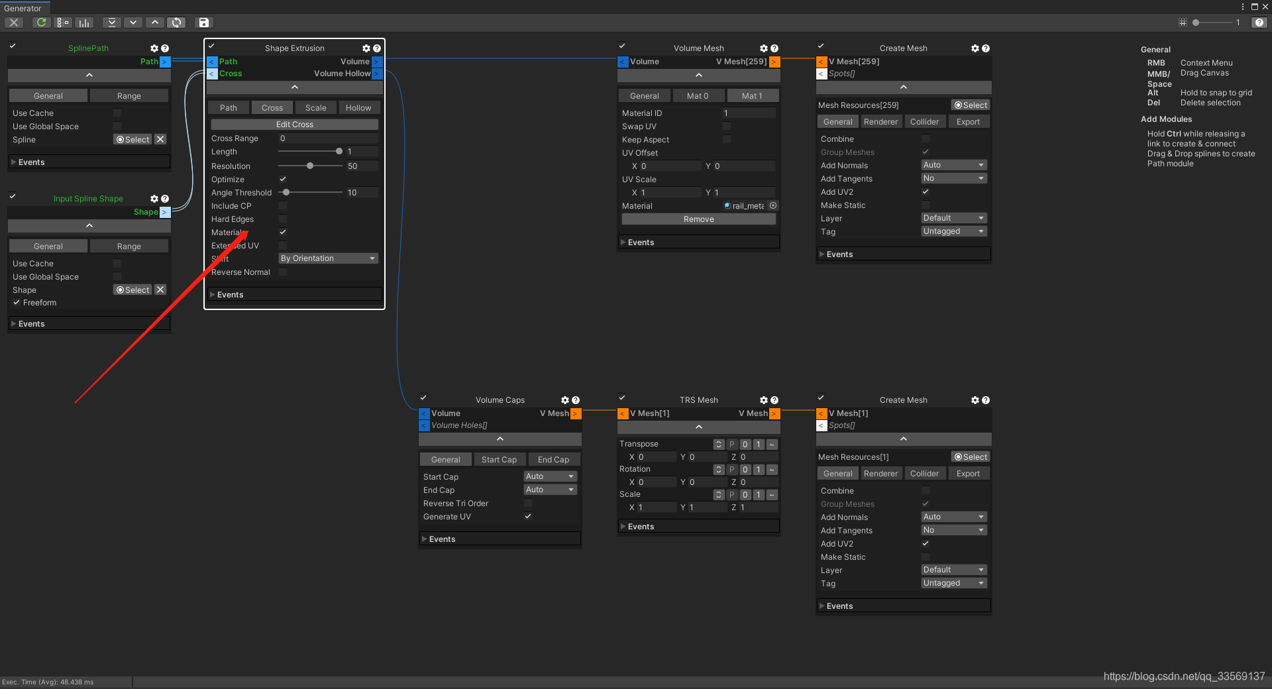Collapse the Volume Mesh module with its chevron bar
The image size is (1272, 689).
698,75
